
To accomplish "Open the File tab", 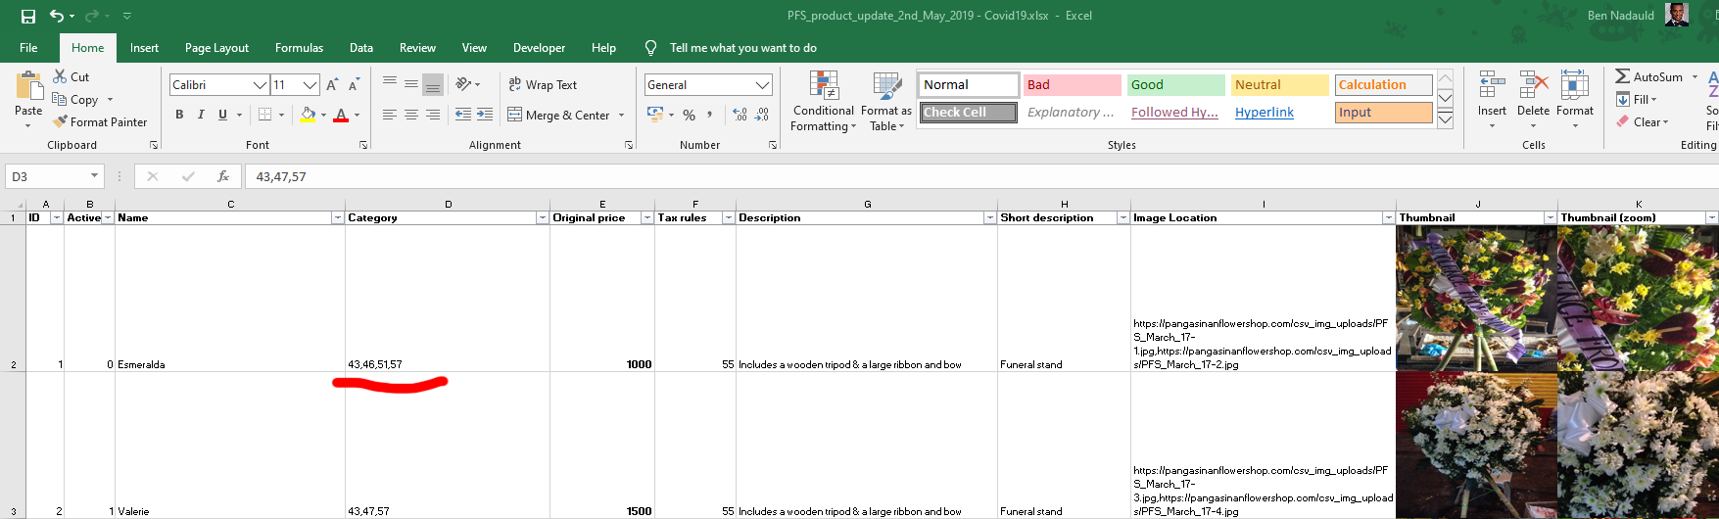I will click(x=28, y=48).
